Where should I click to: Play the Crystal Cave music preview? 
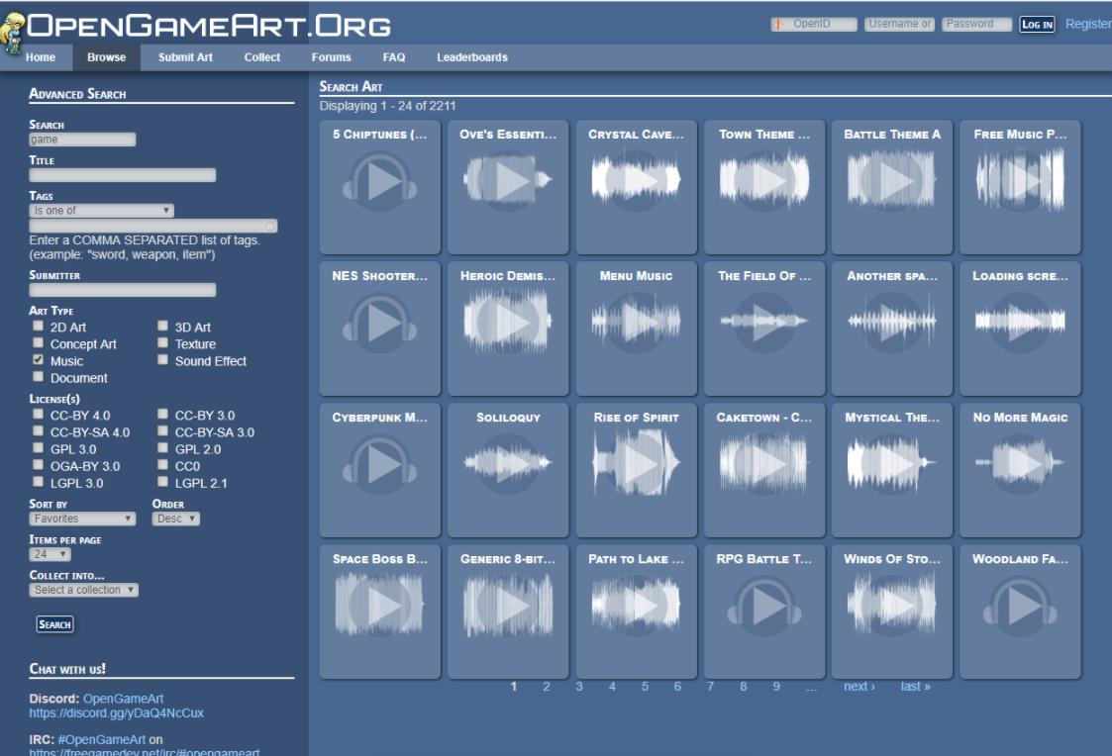pyautogui.click(x=636, y=181)
